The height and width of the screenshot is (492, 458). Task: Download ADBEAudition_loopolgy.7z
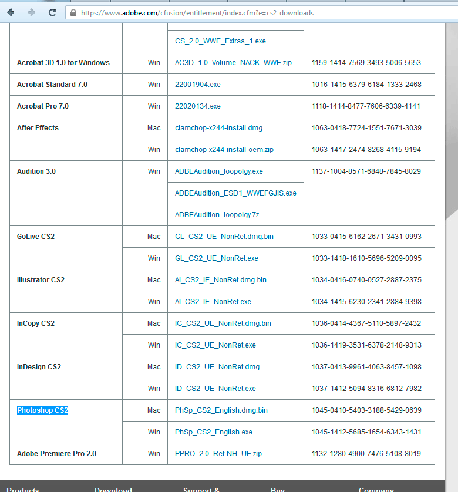[x=217, y=215]
